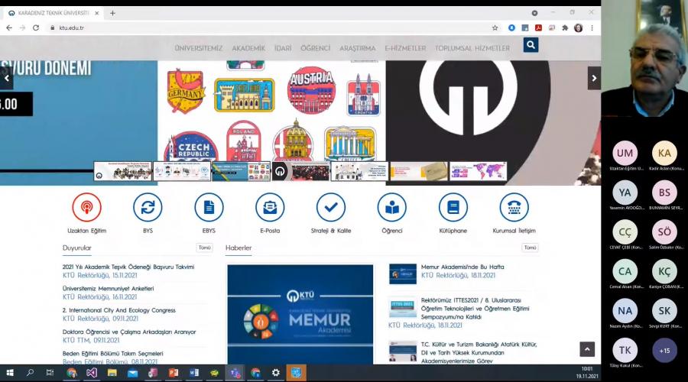Image resolution: width=688 pixels, height=382 pixels.
Task: Click the scroll-to-top arrow button
Action: tap(587, 349)
